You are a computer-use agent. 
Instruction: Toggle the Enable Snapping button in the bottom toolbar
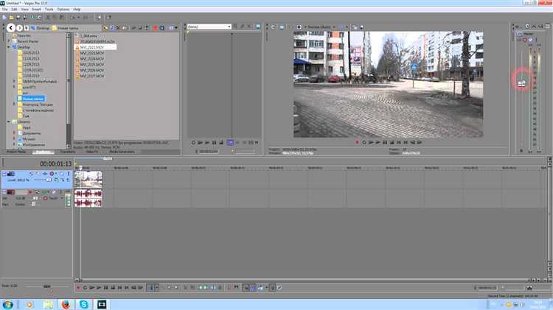tap(246, 288)
